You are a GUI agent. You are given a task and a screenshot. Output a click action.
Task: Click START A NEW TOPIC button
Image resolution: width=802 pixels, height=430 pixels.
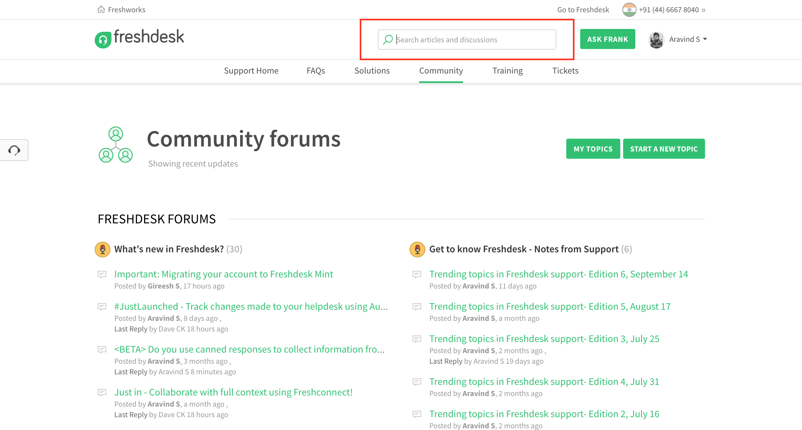click(x=664, y=149)
